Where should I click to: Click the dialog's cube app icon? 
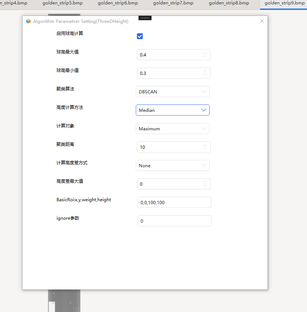(x=28, y=21)
